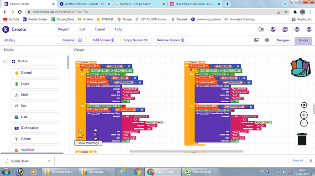
Task: Collapse the Built-in blocks category
Action: pyautogui.click(x=5, y=61)
